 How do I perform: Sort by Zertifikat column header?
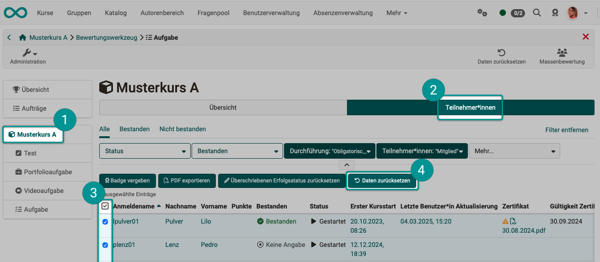click(x=515, y=206)
